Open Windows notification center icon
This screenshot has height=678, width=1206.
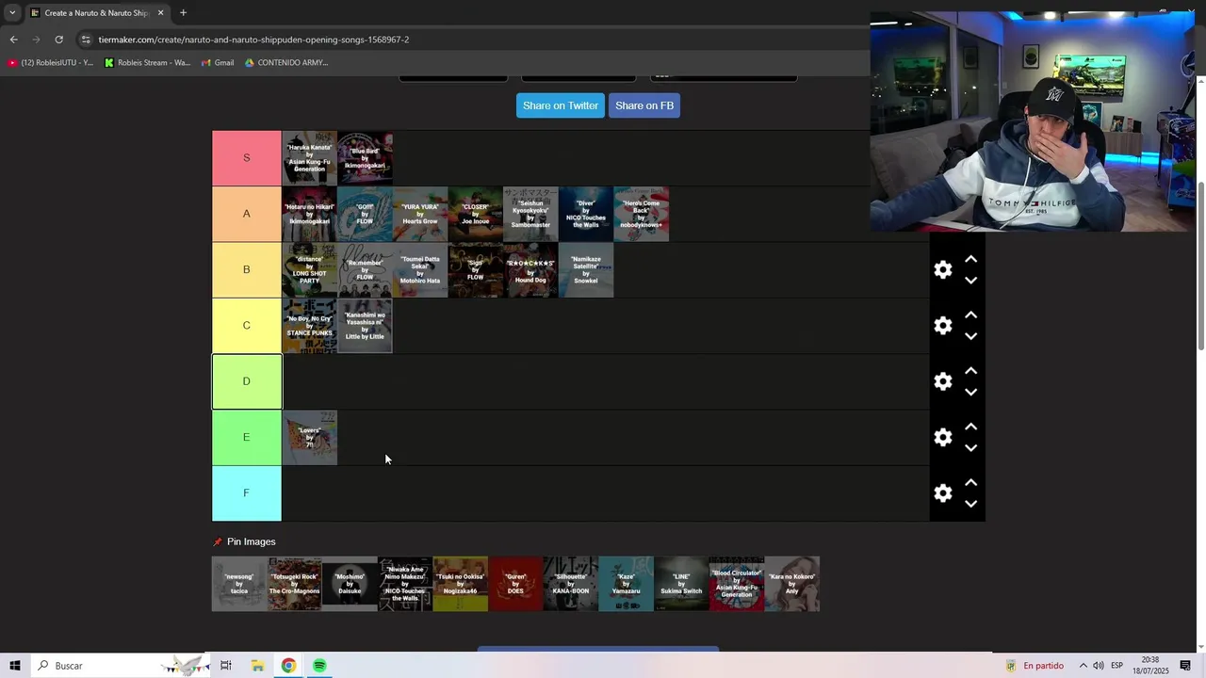click(x=1185, y=666)
